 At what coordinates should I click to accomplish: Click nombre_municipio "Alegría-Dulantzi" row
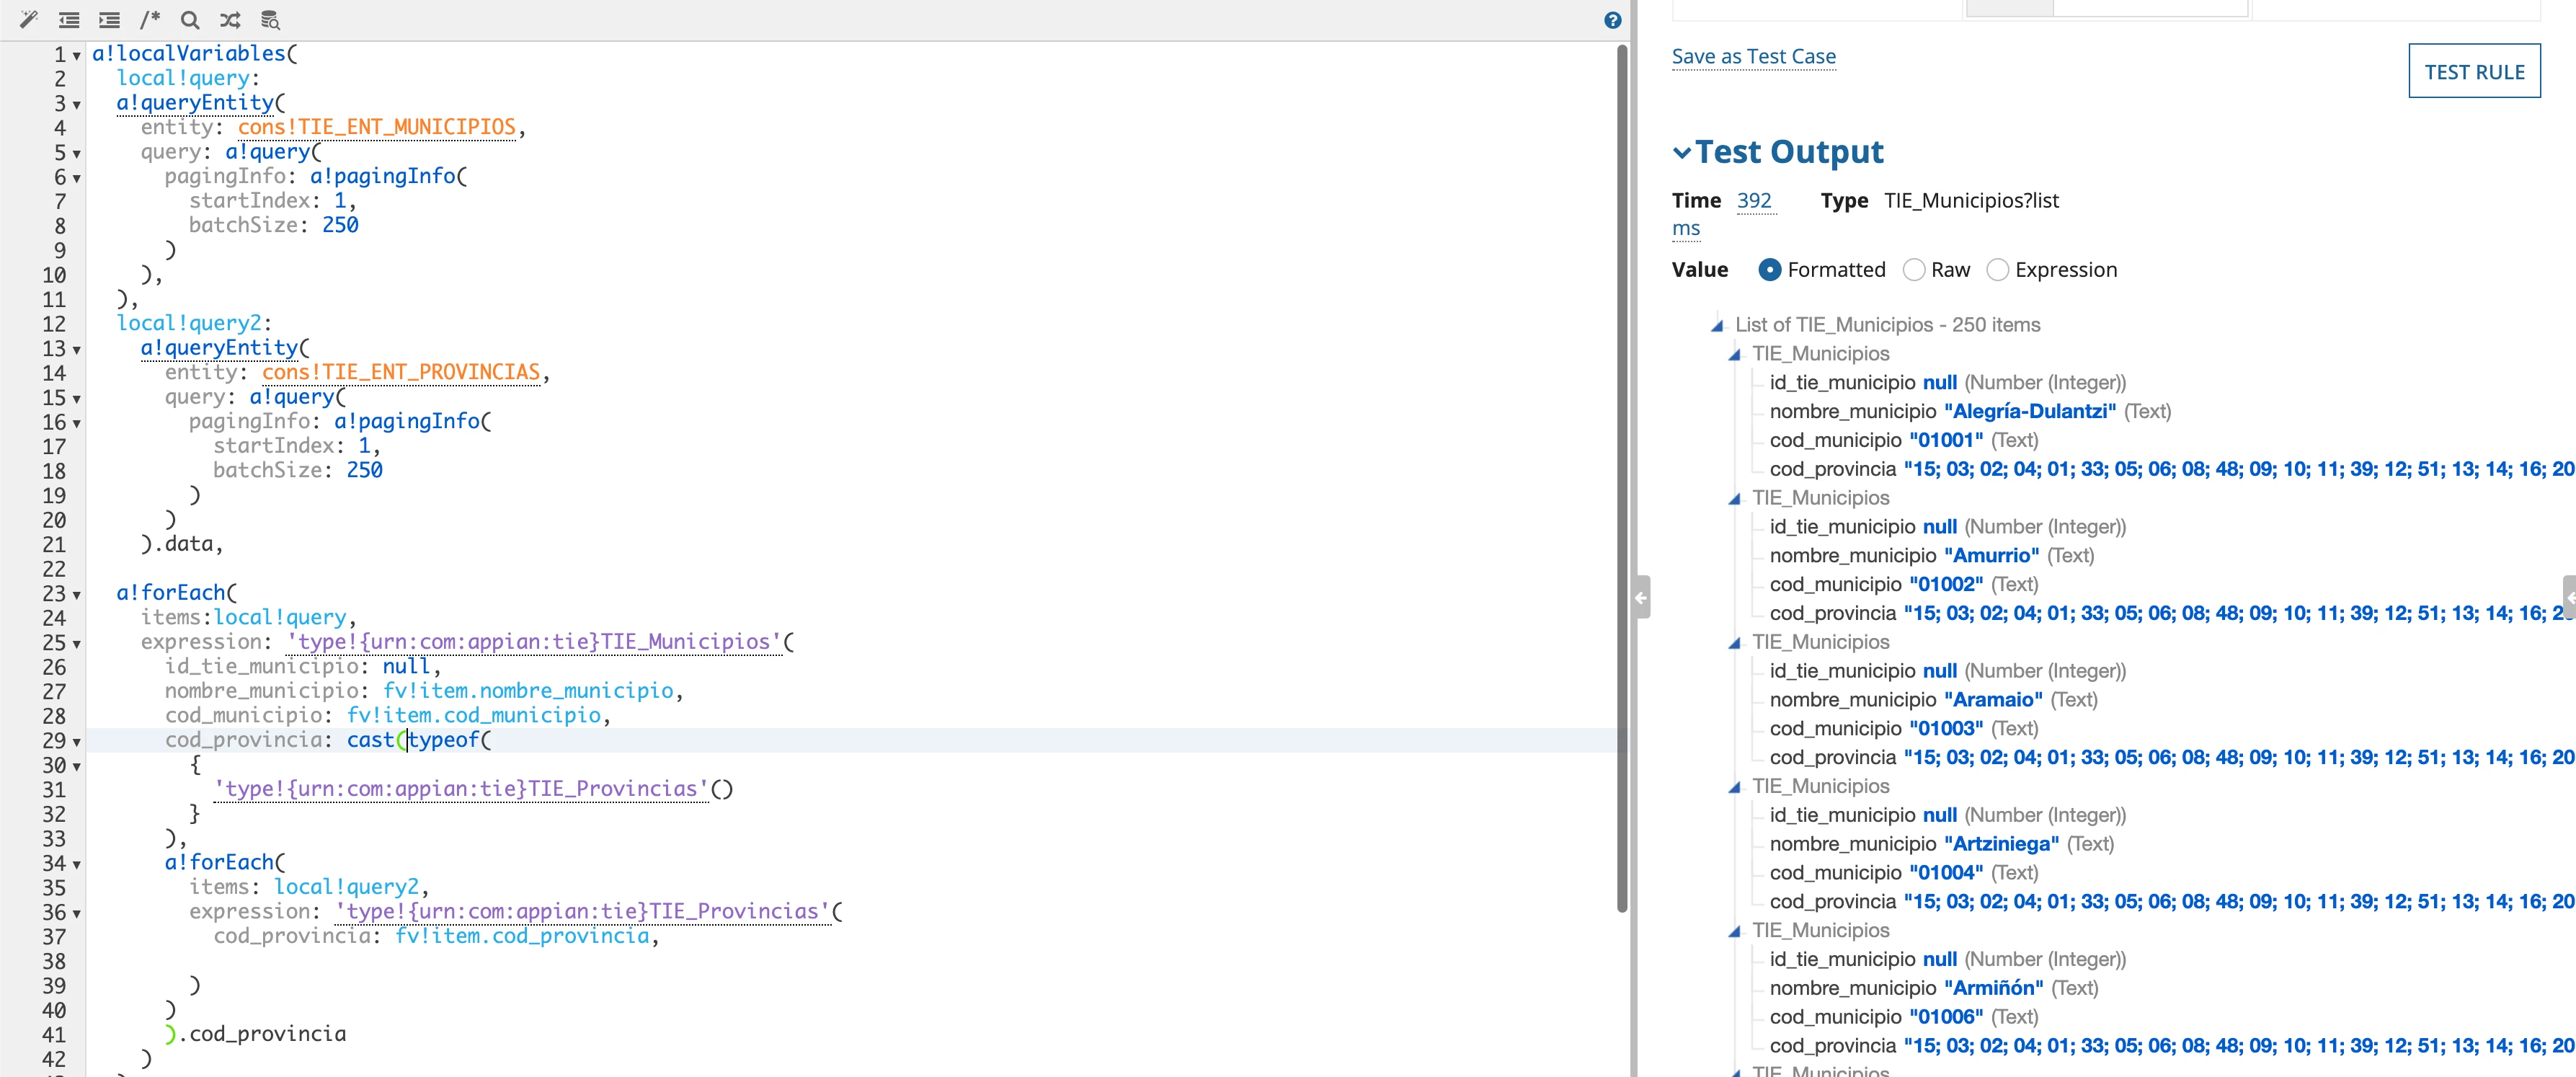tap(1970, 412)
